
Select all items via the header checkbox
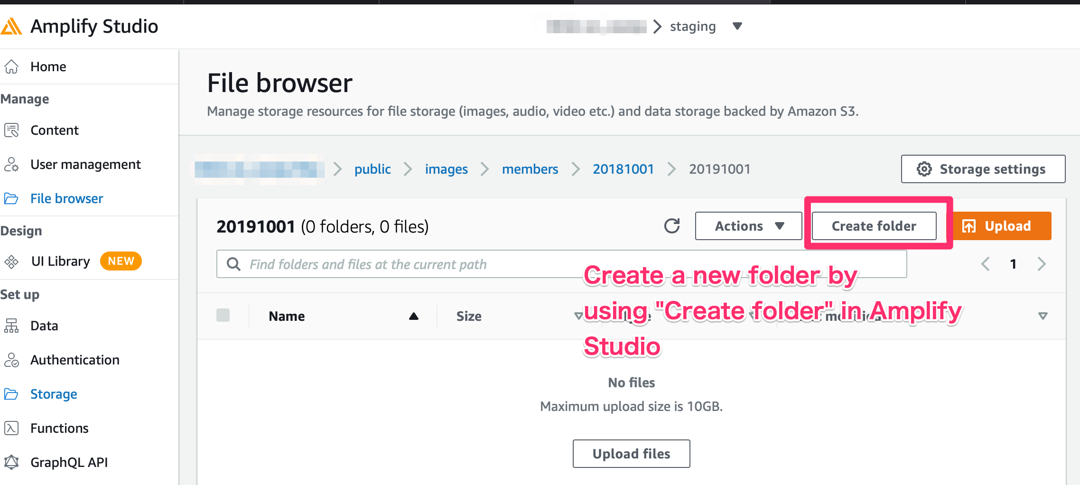223,315
